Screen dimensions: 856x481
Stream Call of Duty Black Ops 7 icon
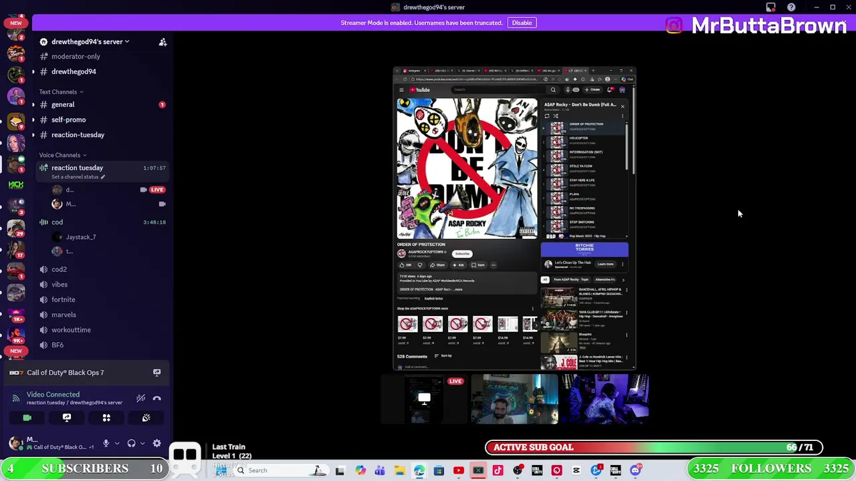(x=156, y=372)
